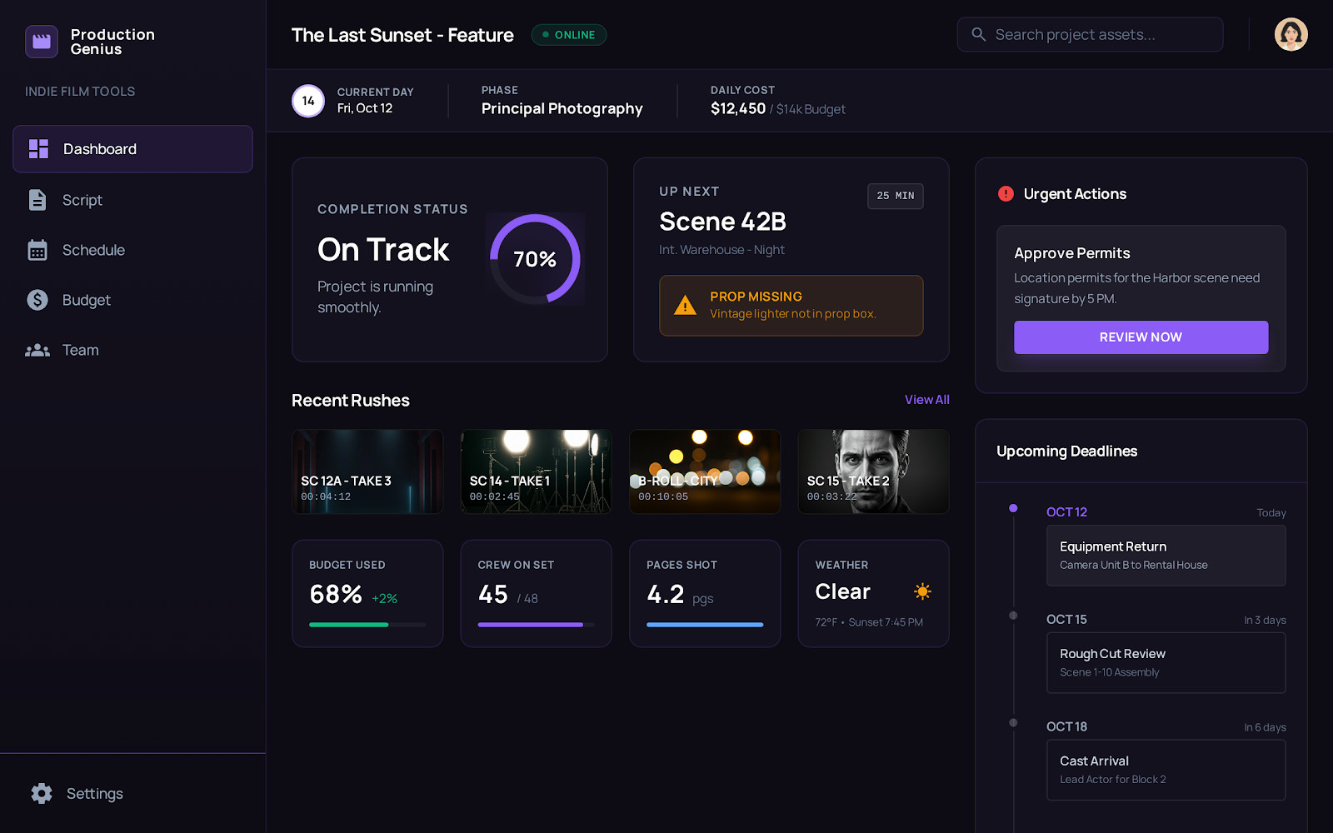Click the REVIEW NOW button
Image resolution: width=1333 pixels, height=833 pixels.
[x=1141, y=337]
